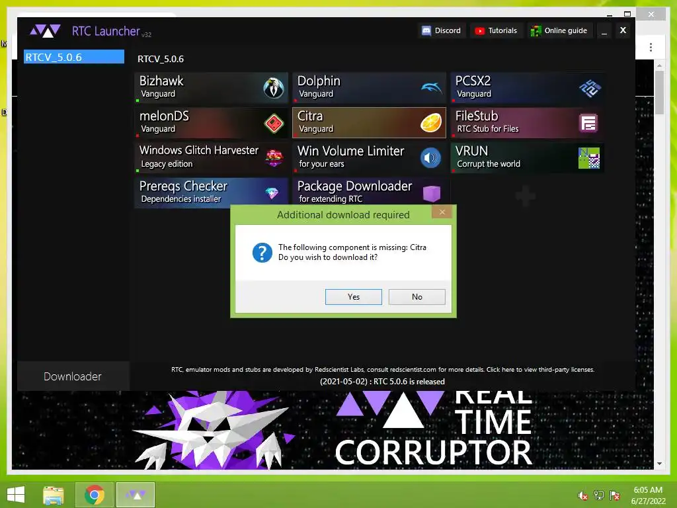Open the Tutorials button
Image resolution: width=677 pixels, height=508 pixels.
coord(497,30)
